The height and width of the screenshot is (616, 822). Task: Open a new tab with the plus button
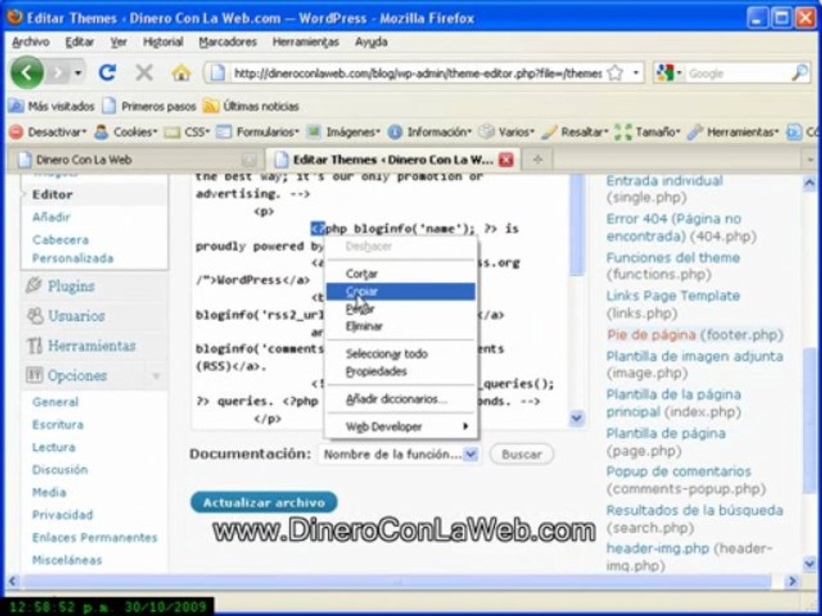point(538,160)
